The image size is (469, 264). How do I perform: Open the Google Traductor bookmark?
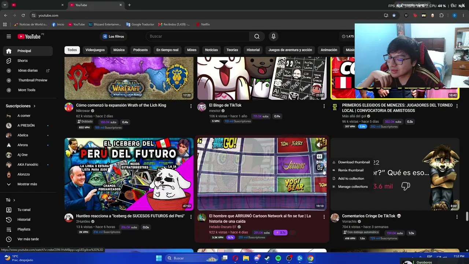coord(140,25)
